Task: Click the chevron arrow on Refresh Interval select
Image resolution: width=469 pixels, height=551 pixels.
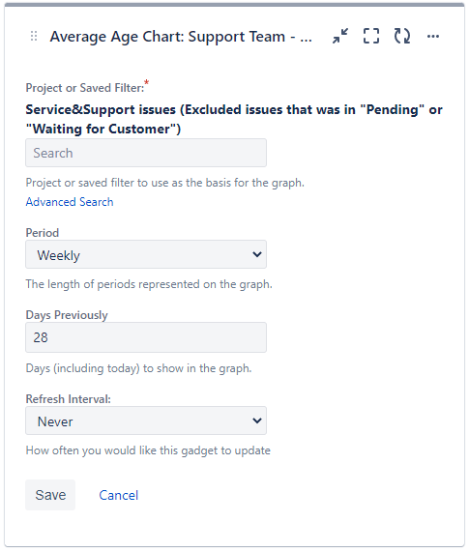Action: click(x=257, y=420)
